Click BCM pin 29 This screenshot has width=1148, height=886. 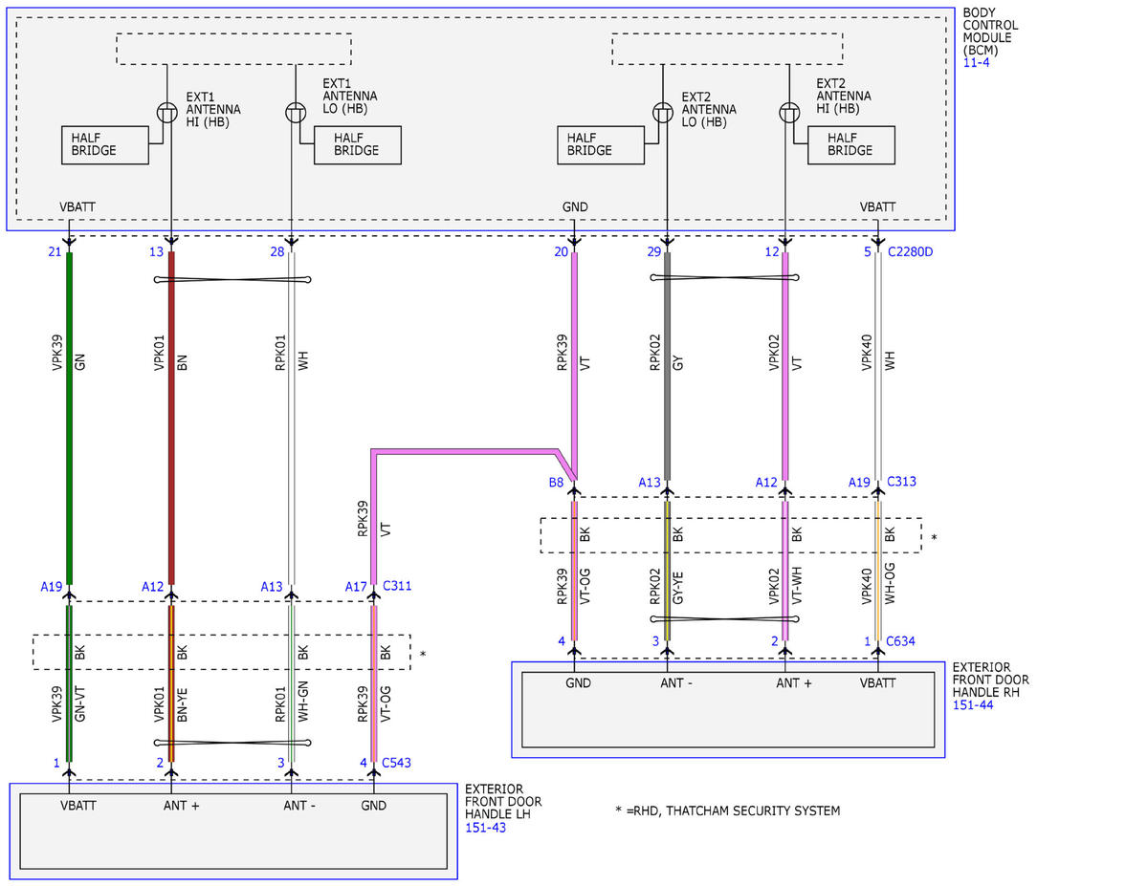click(653, 252)
